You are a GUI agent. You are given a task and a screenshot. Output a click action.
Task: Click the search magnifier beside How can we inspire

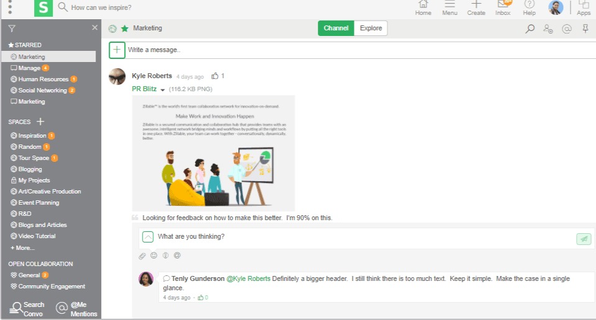(62, 7)
